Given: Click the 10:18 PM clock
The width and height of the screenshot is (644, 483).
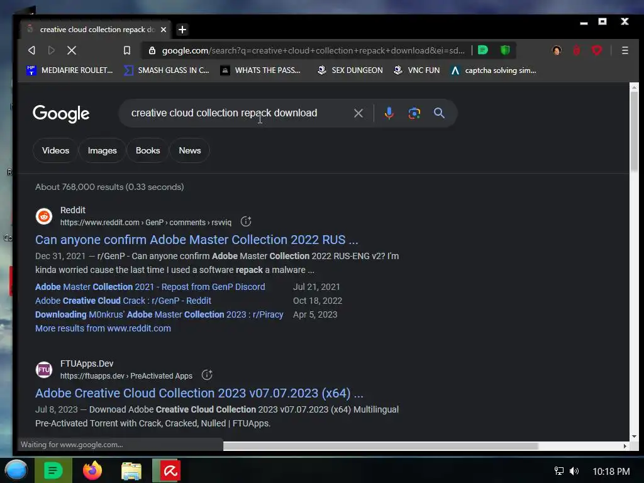Looking at the screenshot, I should click(x=611, y=472).
